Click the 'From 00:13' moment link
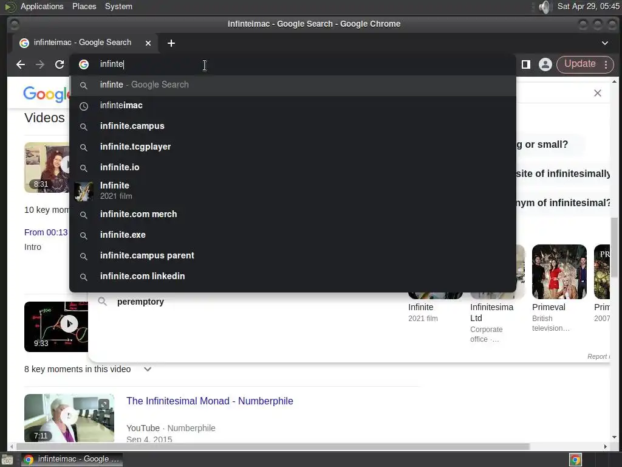 tap(46, 232)
